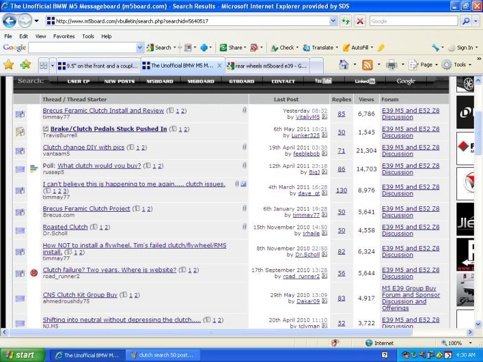This screenshot has width=483, height=362.
Task: Open the Favorites menu
Action: point(64,36)
